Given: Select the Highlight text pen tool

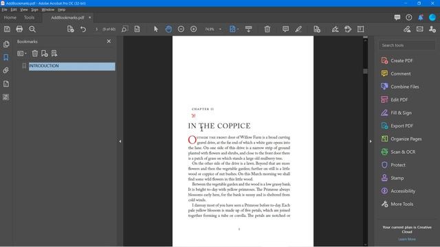Looking at the screenshot, I should [298, 29].
